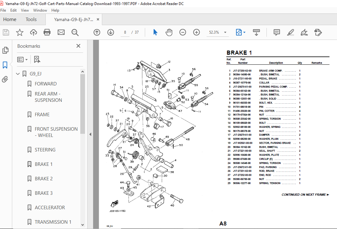Image resolution: width=337 pixels, height=229 pixels.
Task: Jump to FORWARD bookmark
Action: (45, 84)
